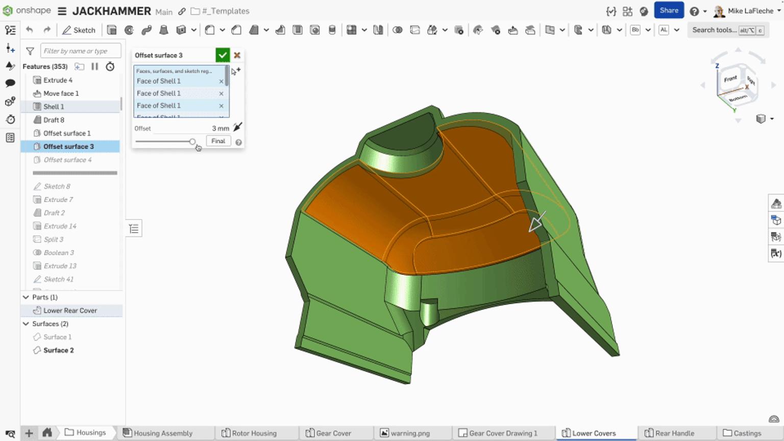Toggle the opposite direction arrow for Offset
The width and height of the screenshot is (784, 441).
point(237,127)
